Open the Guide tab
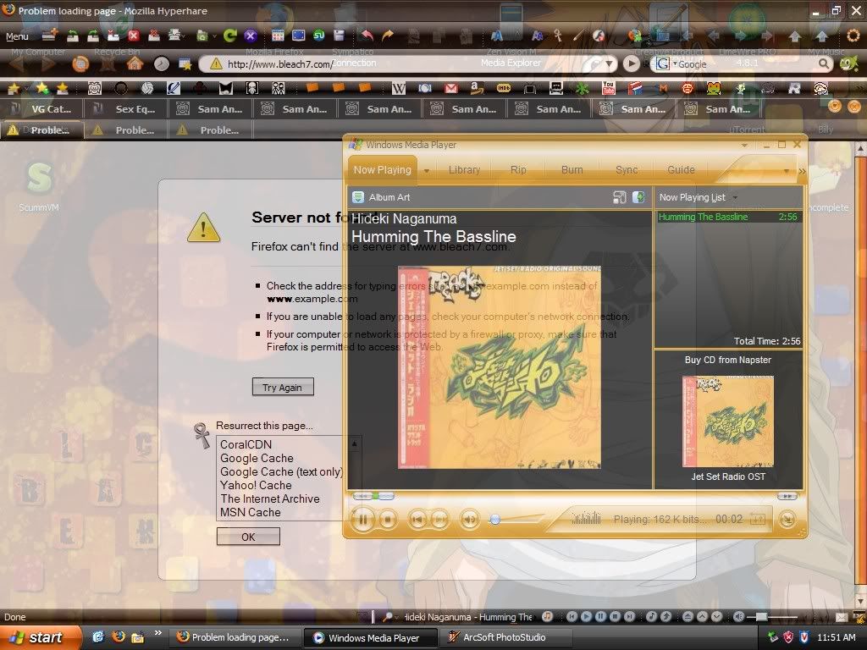The image size is (867, 650). (x=681, y=169)
